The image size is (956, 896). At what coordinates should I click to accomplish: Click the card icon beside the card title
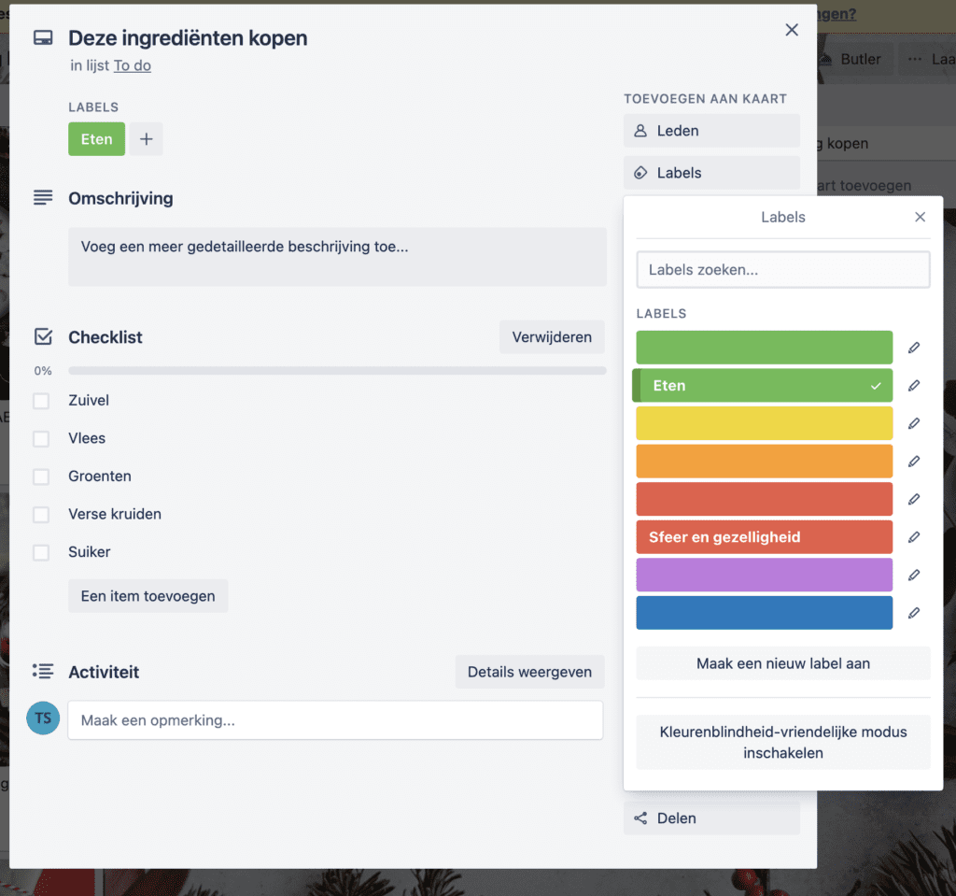click(x=43, y=38)
